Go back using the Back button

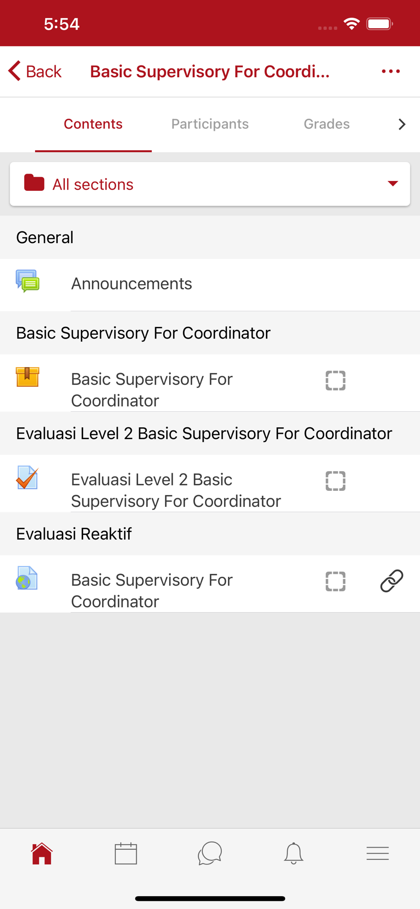(x=35, y=71)
